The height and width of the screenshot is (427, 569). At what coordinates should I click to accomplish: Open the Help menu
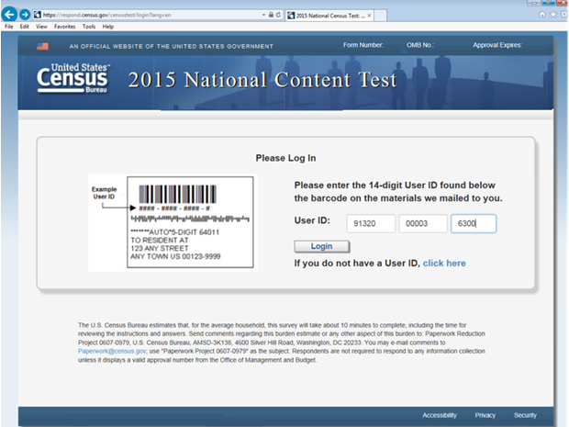(x=107, y=27)
